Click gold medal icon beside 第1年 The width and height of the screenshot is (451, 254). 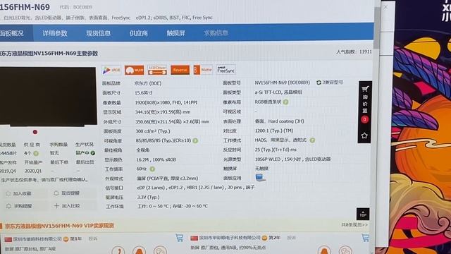[x=66, y=239]
